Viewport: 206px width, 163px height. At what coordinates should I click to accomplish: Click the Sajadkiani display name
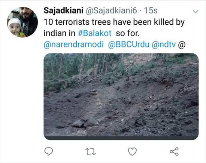click(63, 10)
